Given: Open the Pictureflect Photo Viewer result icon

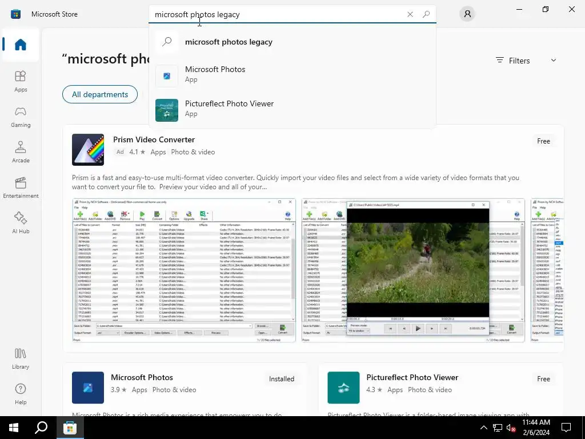Looking at the screenshot, I should click(343, 388).
